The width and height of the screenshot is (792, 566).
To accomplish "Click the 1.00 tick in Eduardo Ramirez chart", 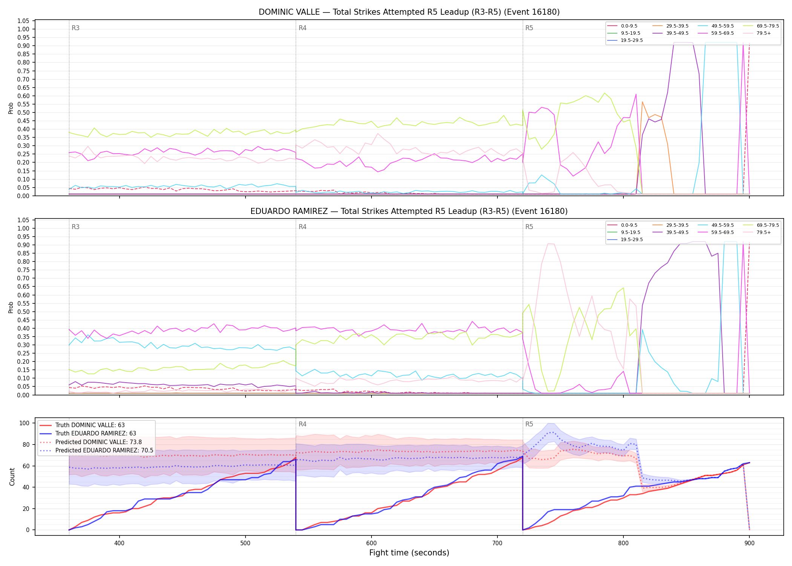I will point(23,228).
